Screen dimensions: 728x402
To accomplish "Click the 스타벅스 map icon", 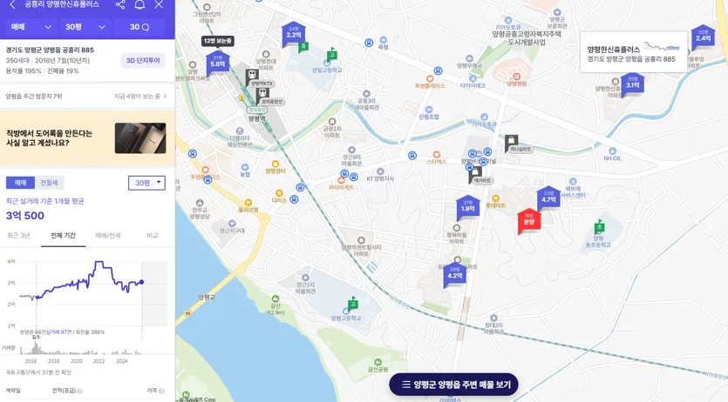I will pyautogui.click(x=437, y=154).
